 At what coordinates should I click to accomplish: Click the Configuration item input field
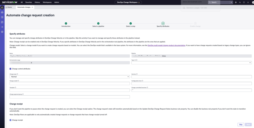tap(192, 83)
